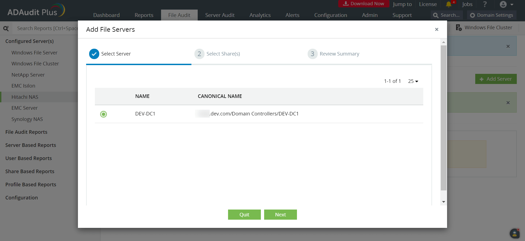The height and width of the screenshot is (241, 525).
Task: Click the "1-1 of 1" pagination text
Action: (x=392, y=81)
